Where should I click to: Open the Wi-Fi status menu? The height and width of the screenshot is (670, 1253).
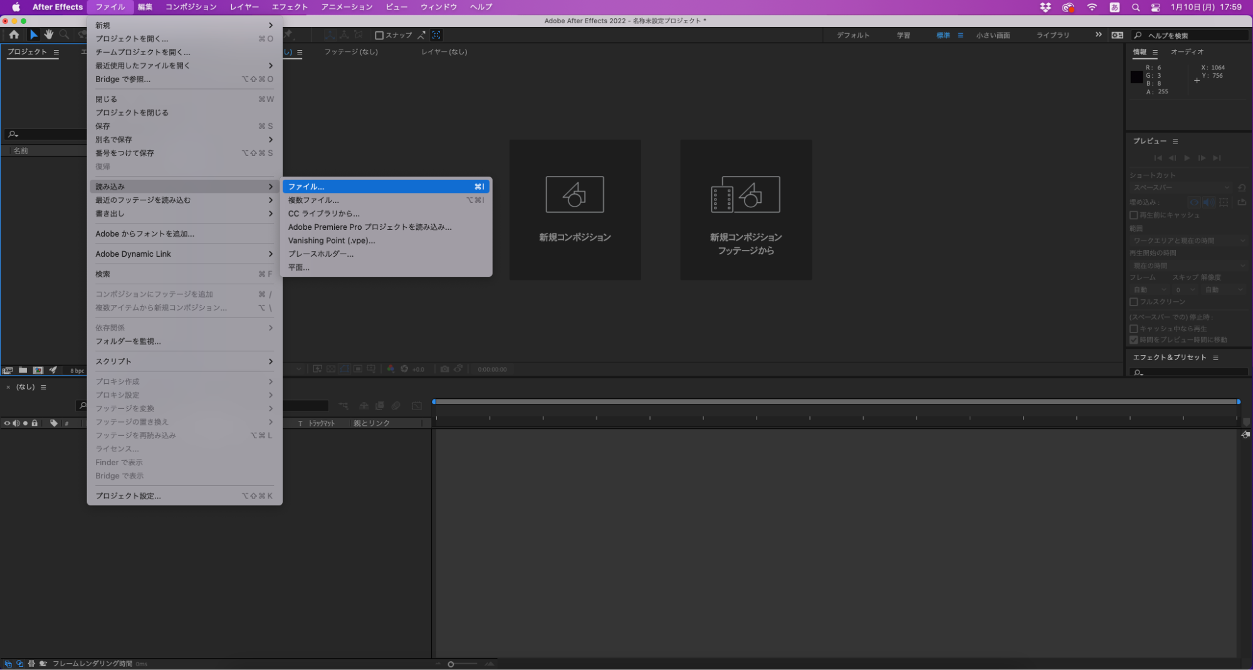[x=1092, y=7]
